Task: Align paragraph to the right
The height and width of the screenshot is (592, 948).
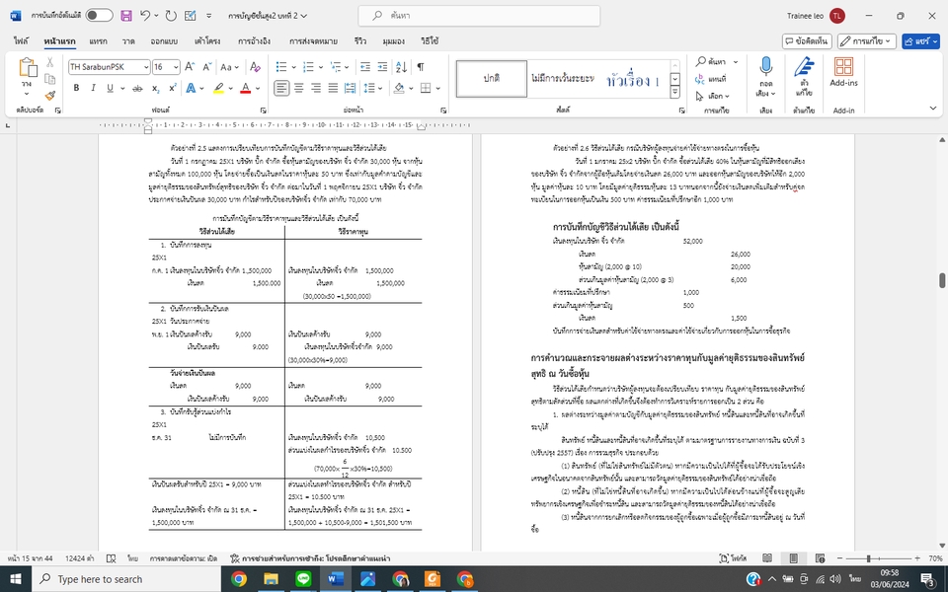Action: click(x=316, y=88)
